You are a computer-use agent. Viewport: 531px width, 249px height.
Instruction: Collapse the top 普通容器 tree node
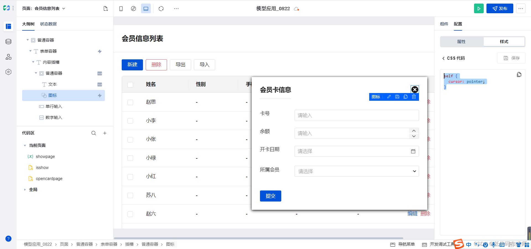(x=28, y=40)
